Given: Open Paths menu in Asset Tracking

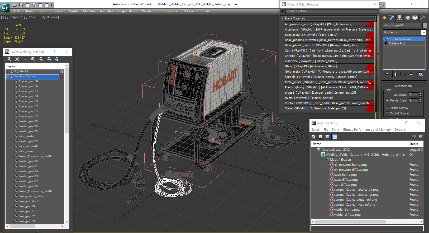Looking at the screenshot, I should tap(336, 130).
